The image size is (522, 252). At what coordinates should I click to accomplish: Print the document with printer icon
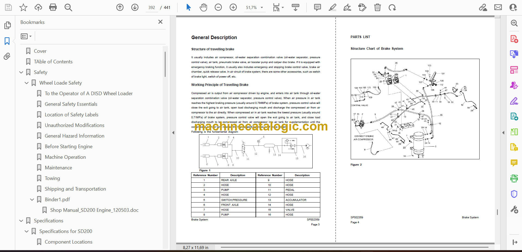click(53, 7)
